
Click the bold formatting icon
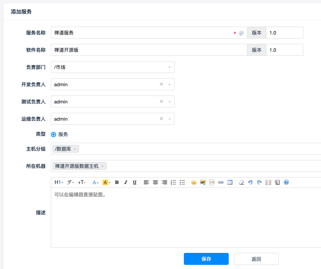click(117, 182)
